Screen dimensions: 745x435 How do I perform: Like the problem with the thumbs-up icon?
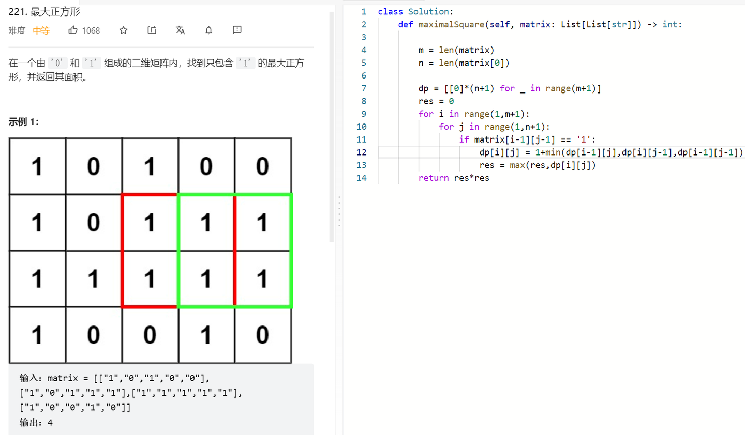point(73,30)
